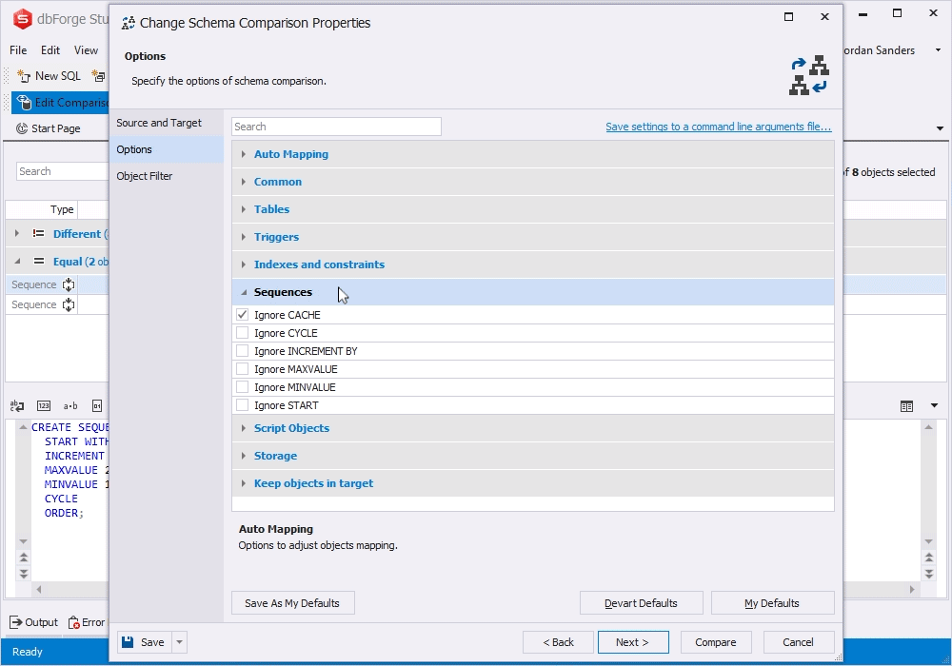Click the line numbers 123 icon
This screenshot has height=666, width=952.
tap(44, 406)
